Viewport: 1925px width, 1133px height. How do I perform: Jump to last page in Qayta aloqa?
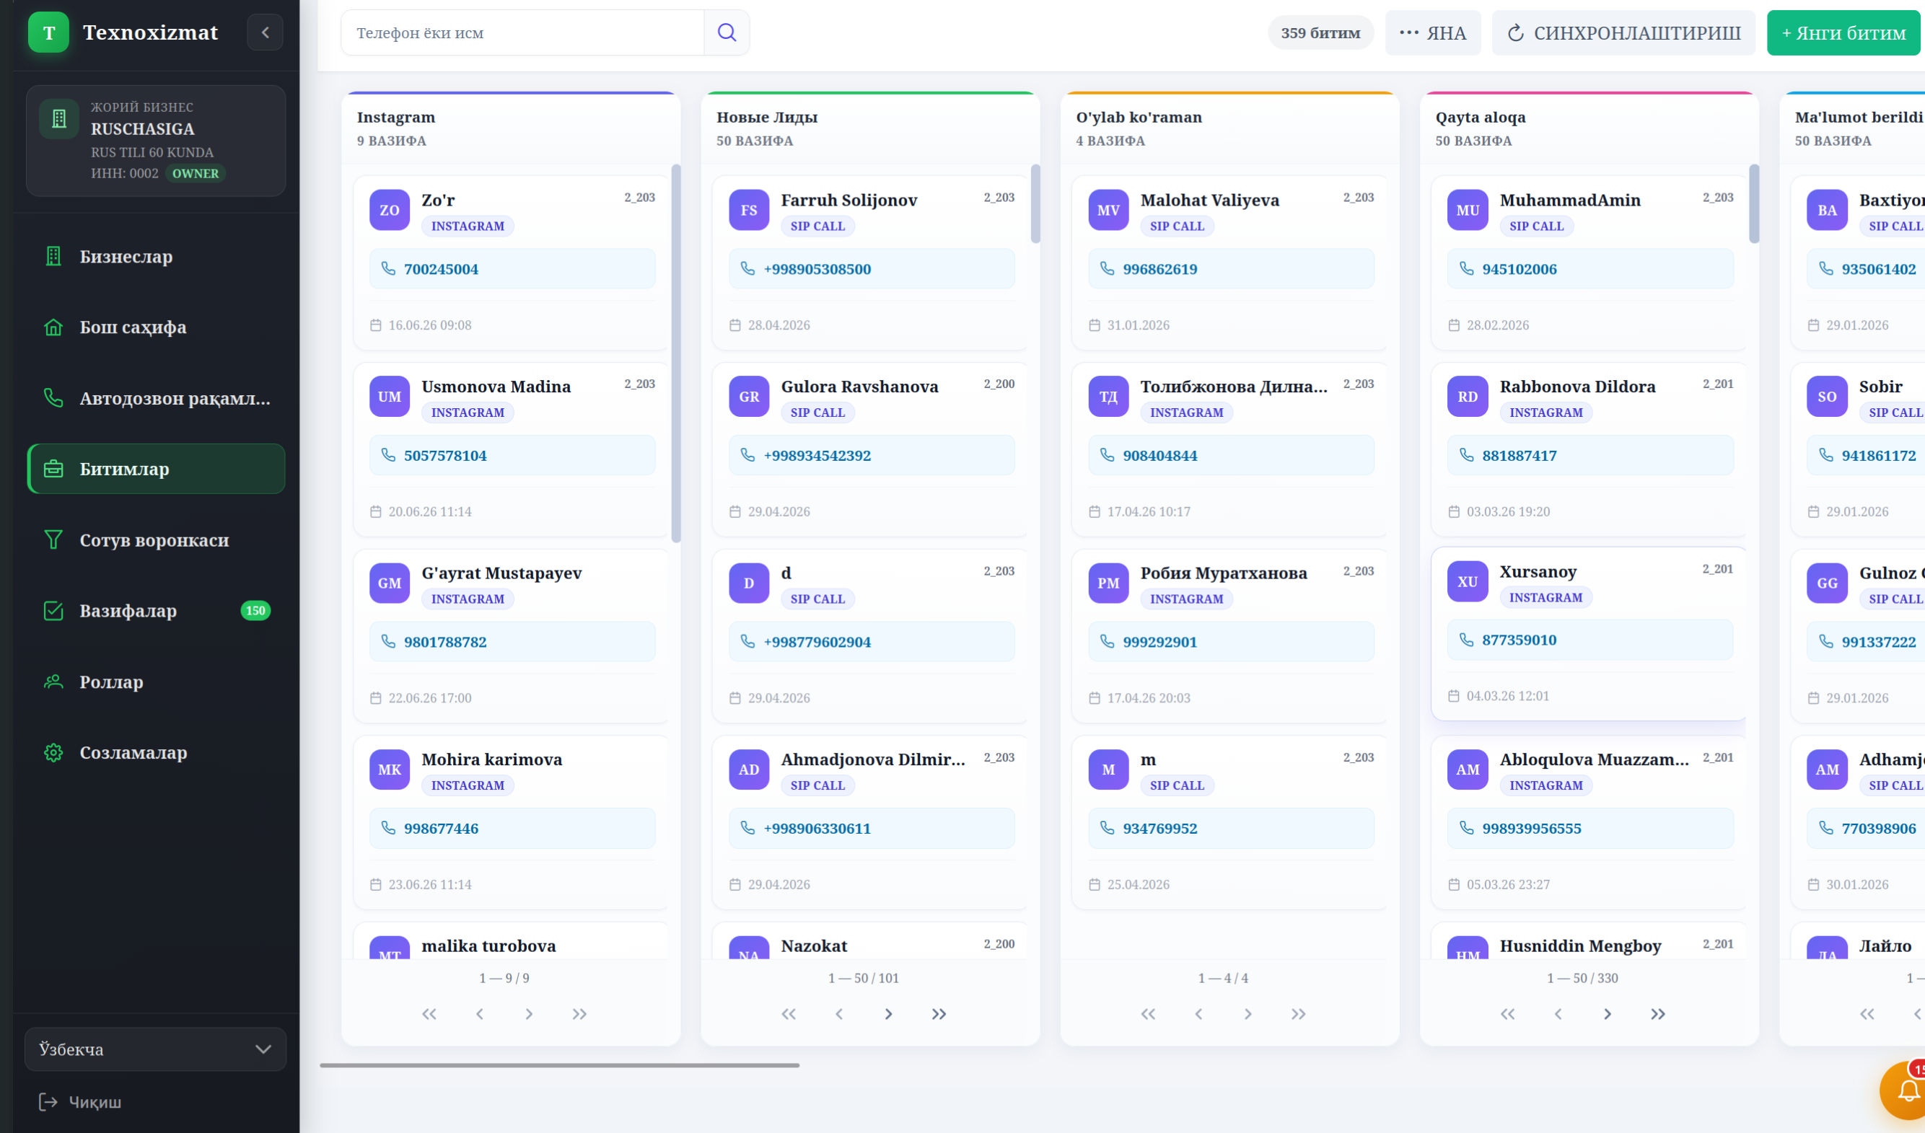1657,1014
